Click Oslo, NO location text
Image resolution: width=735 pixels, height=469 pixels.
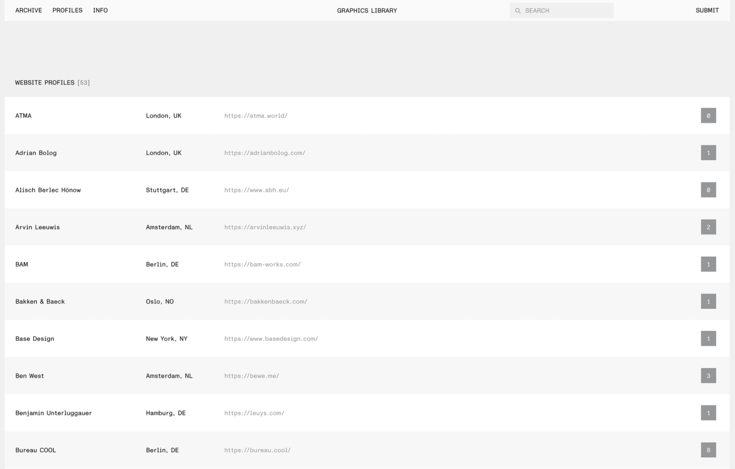(x=159, y=301)
